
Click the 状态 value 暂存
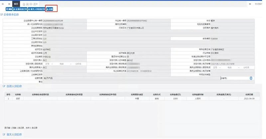213,21
